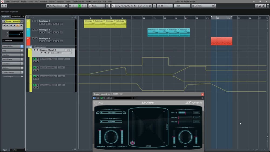Open the Touch automation mode dropdown
270x152 pixels.
98,6
